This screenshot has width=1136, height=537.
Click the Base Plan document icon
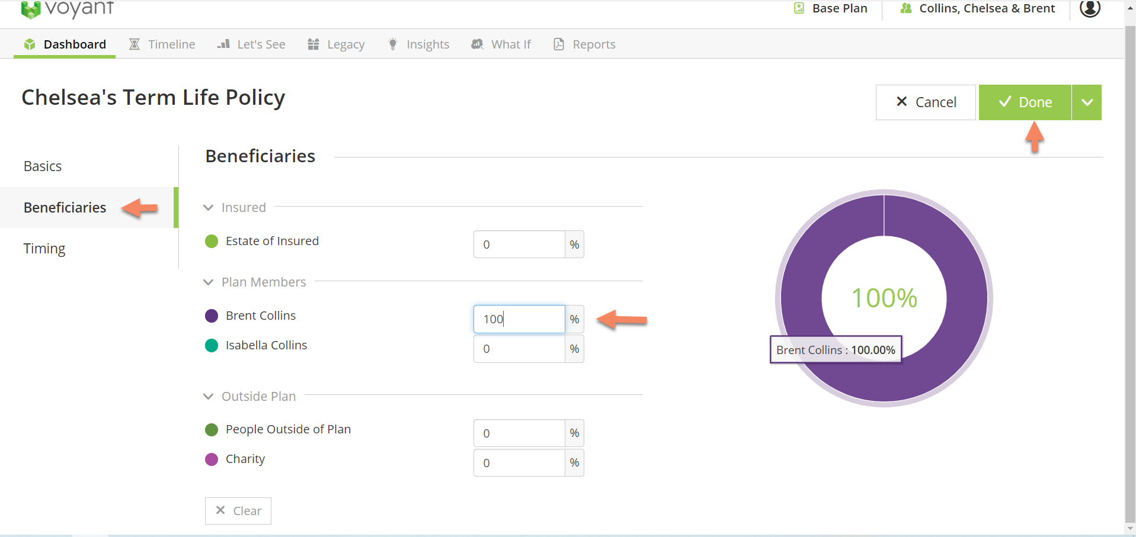coord(799,8)
